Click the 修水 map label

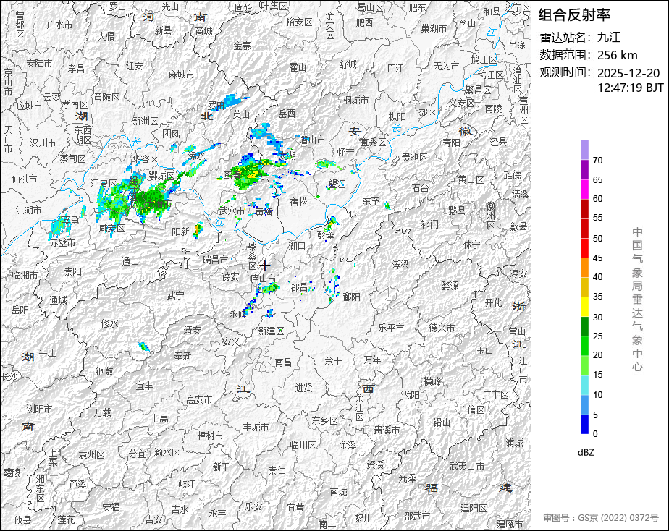pyautogui.click(x=109, y=324)
